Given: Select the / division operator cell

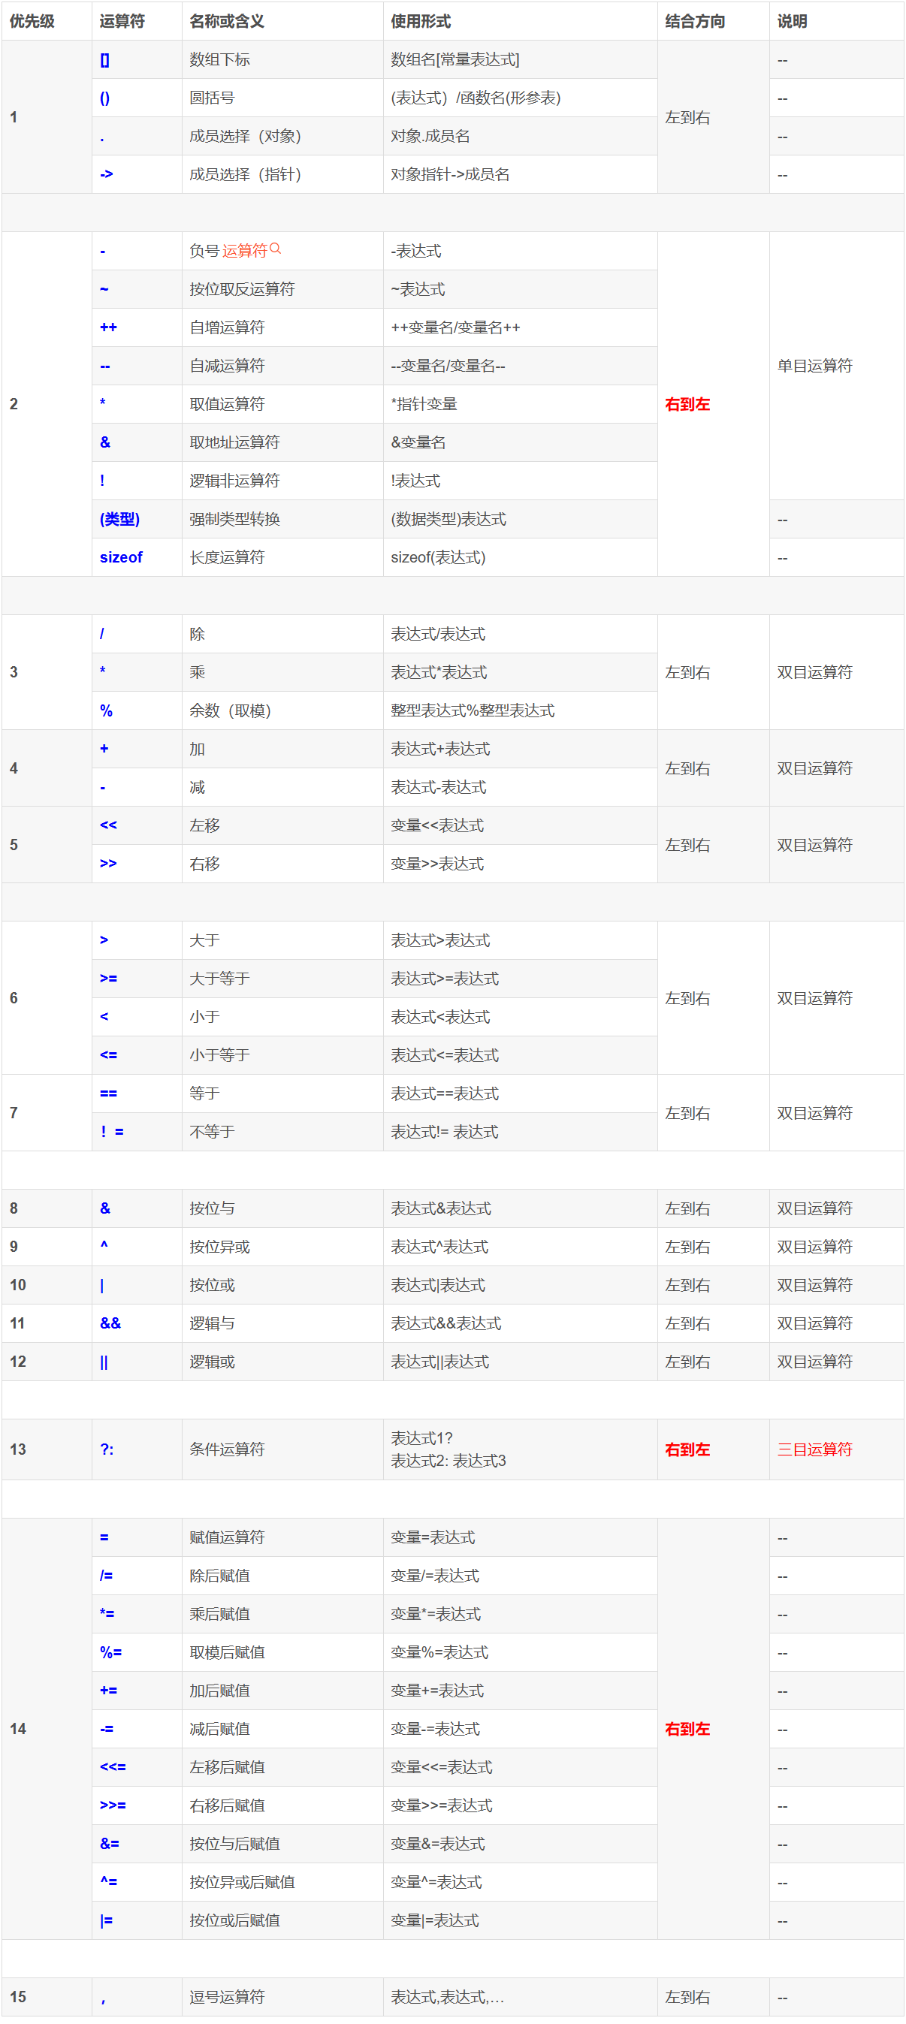Looking at the screenshot, I should 137,634.
